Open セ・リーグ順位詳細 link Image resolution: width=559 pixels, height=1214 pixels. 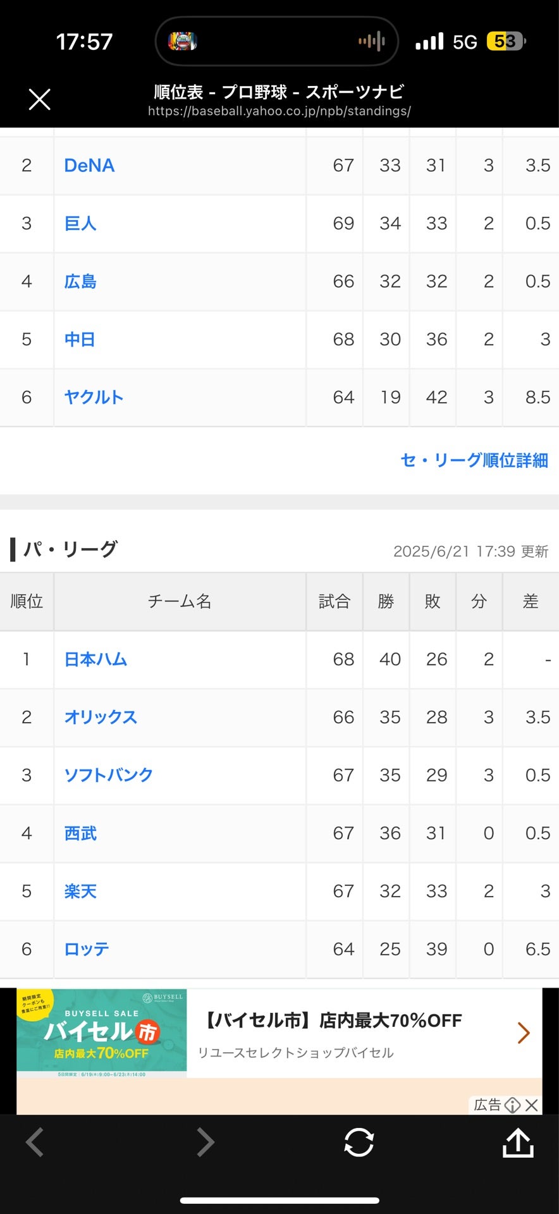click(x=474, y=460)
